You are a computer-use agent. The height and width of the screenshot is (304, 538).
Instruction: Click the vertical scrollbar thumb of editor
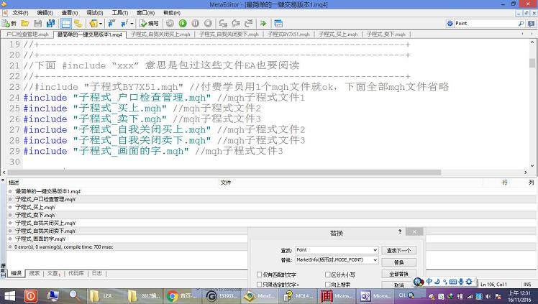pyautogui.click(x=532, y=63)
